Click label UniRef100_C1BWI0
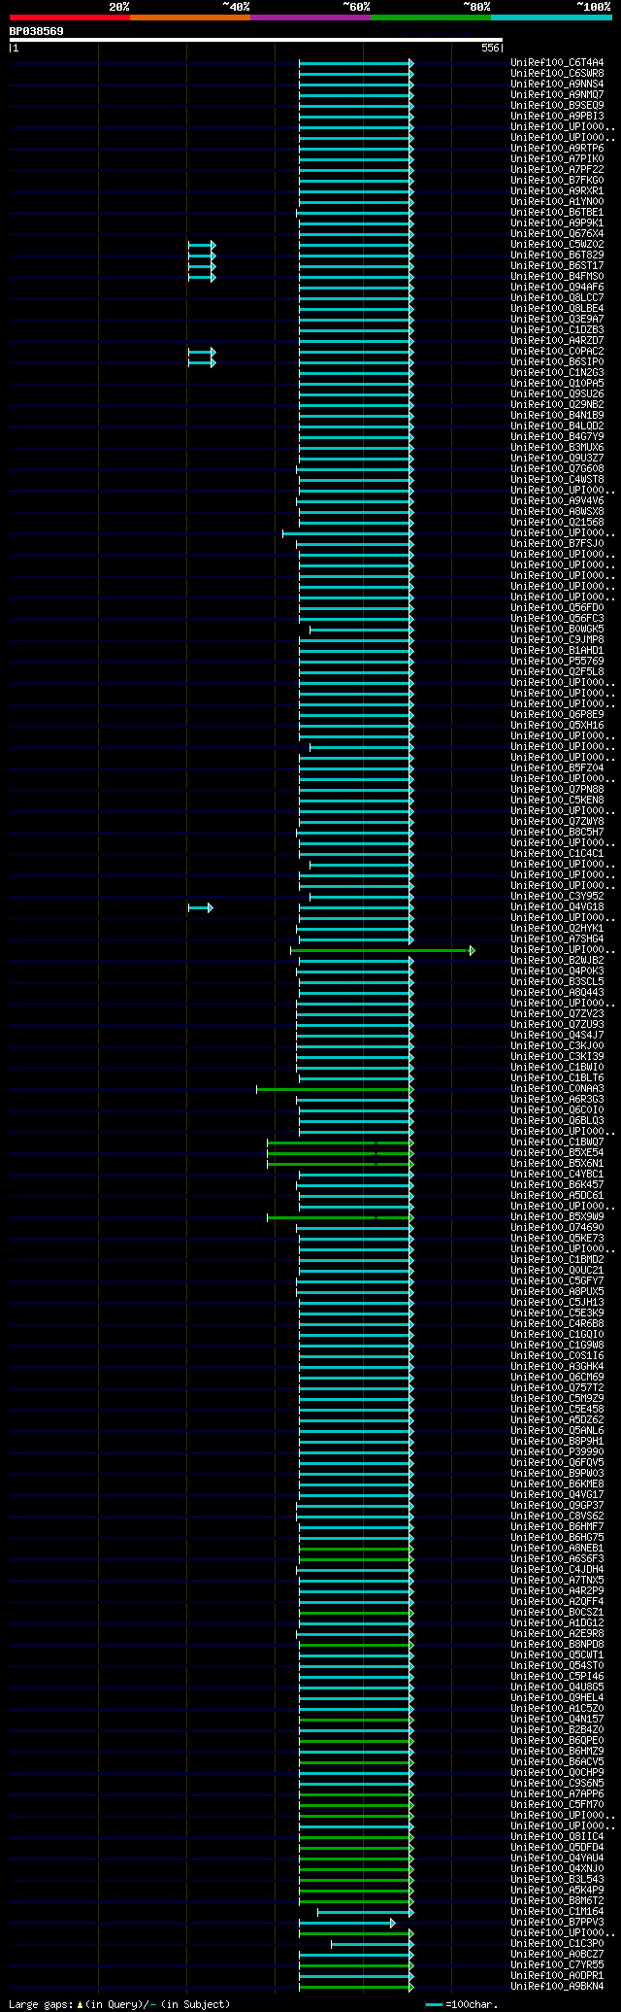Image resolution: width=621 pixels, height=2012 pixels. [557, 1068]
